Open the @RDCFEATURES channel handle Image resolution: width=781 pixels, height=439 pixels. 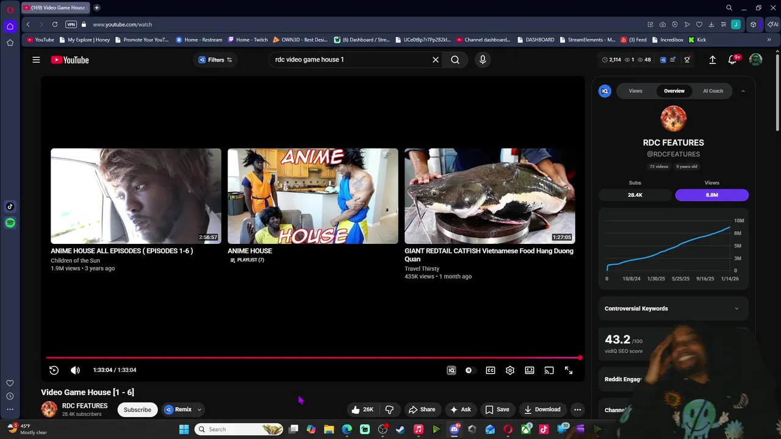674,154
